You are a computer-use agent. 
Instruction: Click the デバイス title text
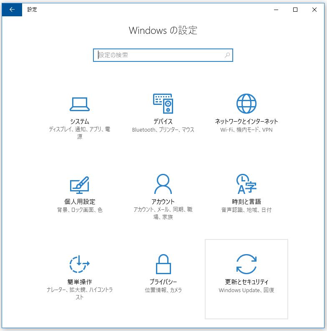click(x=163, y=121)
